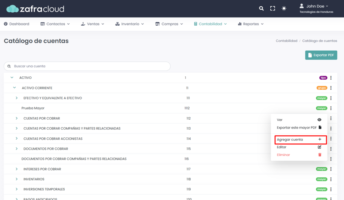Open three-dot menu for account 113 row
344x200 pixels.
click(331, 128)
